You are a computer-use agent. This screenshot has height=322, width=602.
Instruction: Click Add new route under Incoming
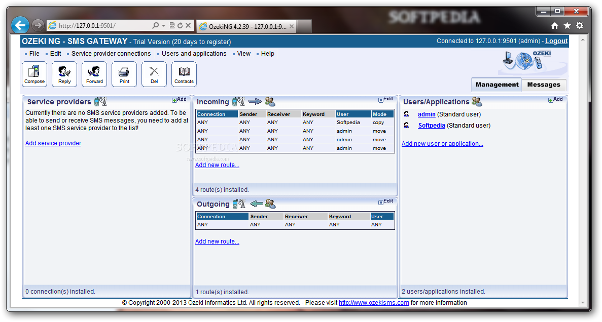click(x=217, y=165)
